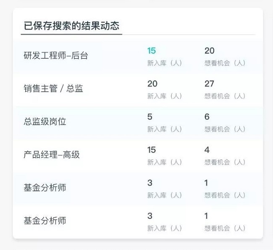Open the 研发工程师-后台 saved search

[56, 55]
